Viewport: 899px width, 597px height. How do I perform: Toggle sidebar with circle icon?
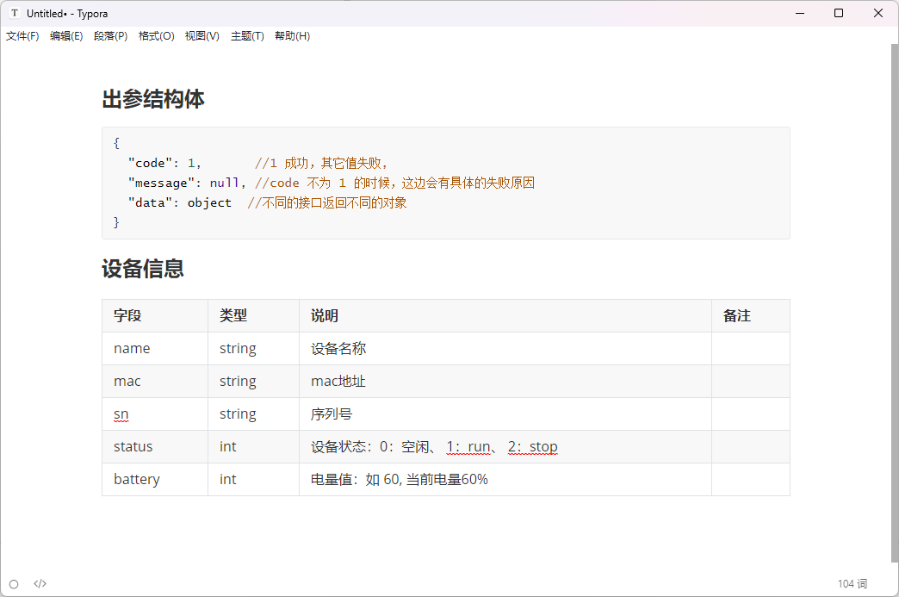[x=14, y=584]
